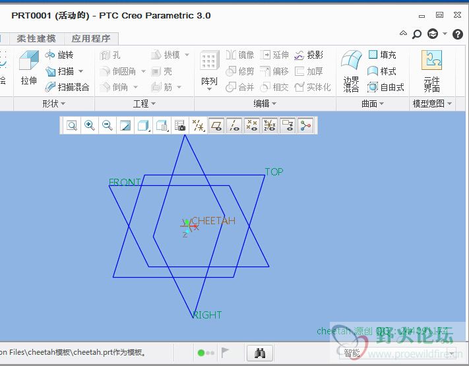The height and width of the screenshot is (366, 469).
Task: Start the 扫描混合 swept blend tool
Action: coord(67,87)
